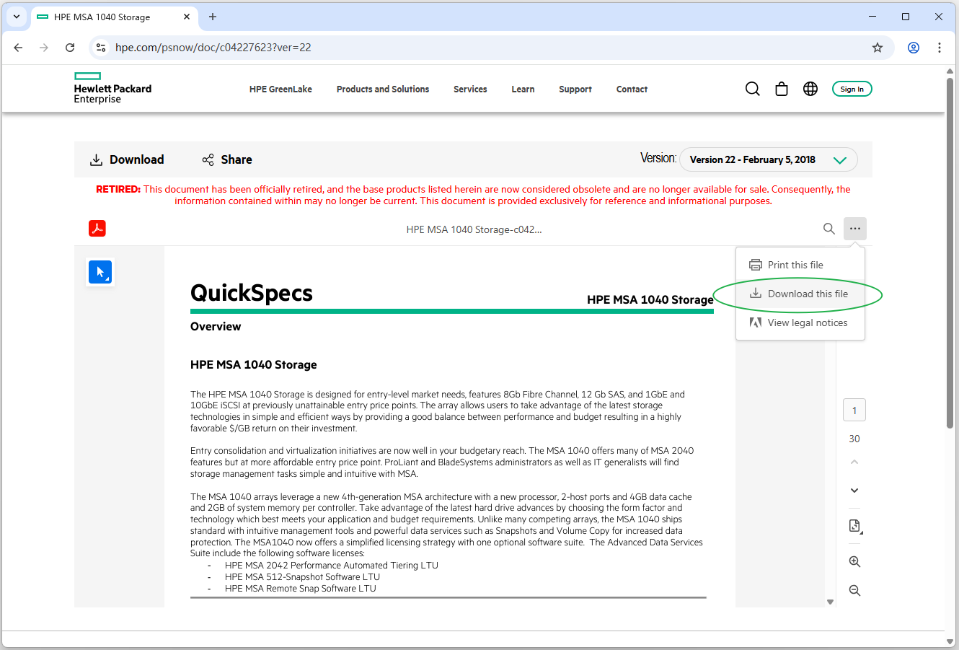Screen dimensions: 959x650
Task: Go to the previous PDF page arrow
Action: click(x=854, y=462)
